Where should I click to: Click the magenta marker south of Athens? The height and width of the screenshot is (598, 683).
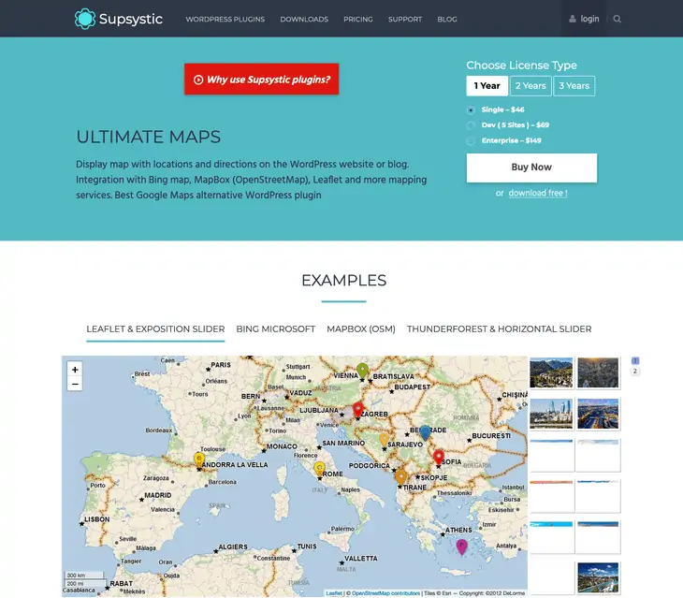461,547
